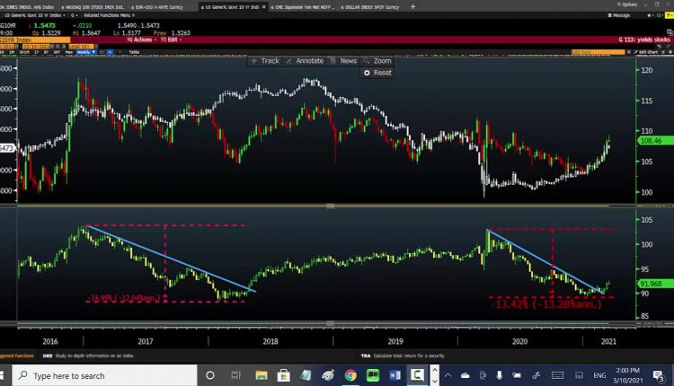Open the DOW JONES INDUS. AVG Index tab

29,7
